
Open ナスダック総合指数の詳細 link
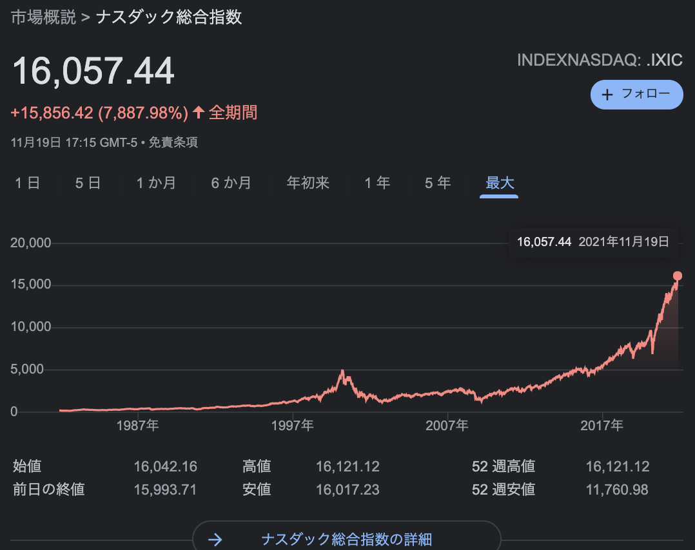click(347, 539)
